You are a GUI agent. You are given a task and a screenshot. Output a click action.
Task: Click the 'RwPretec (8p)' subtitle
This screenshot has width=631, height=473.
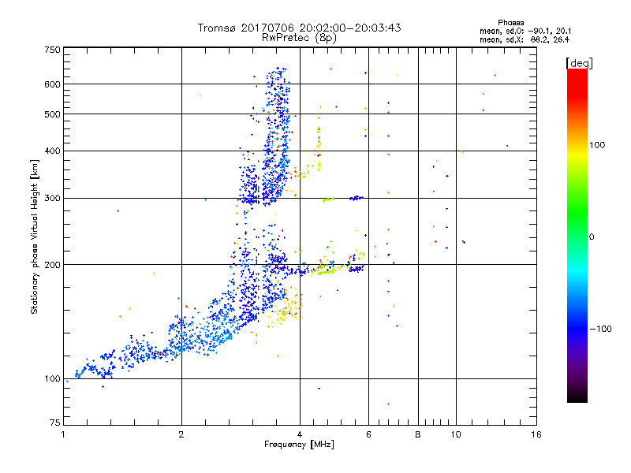pyautogui.click(x=300, y=38)
